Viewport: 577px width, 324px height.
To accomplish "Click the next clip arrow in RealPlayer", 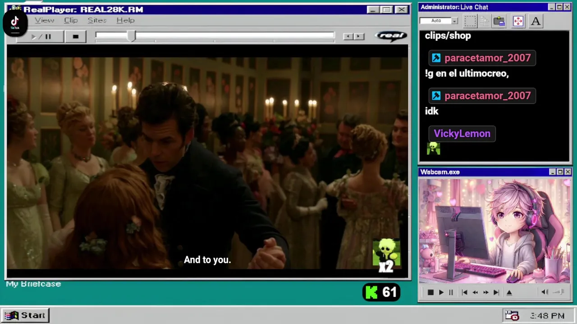I will pyautogui.click(x=359, y=36).
